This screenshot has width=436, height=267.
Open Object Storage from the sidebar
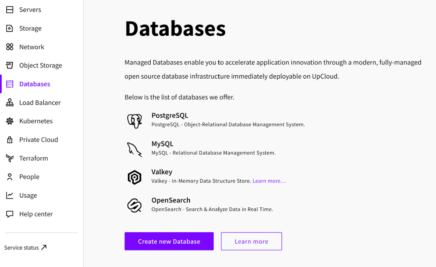pos(40,65)
